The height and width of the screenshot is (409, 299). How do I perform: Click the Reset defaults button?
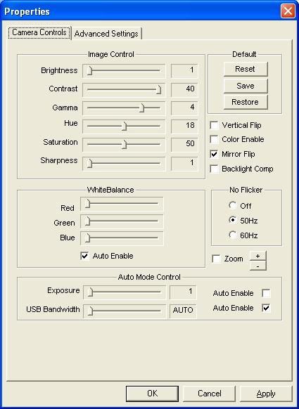(x=246, y=69)
